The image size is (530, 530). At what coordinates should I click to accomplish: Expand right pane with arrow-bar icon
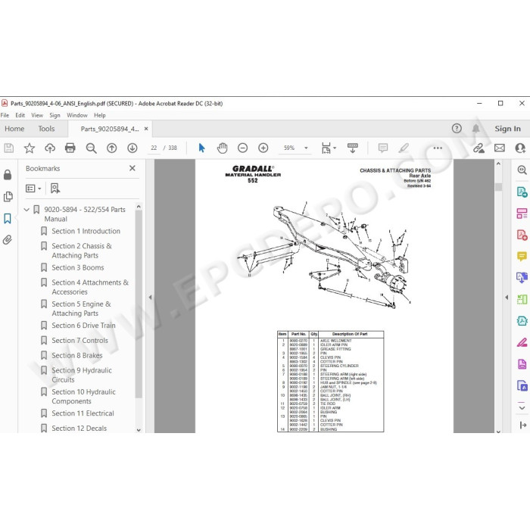(x=522, y=426)
